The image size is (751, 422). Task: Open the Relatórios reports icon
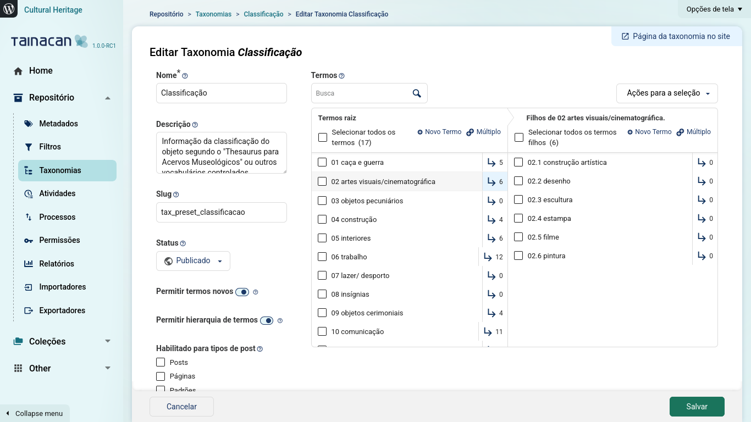point(27,264)
